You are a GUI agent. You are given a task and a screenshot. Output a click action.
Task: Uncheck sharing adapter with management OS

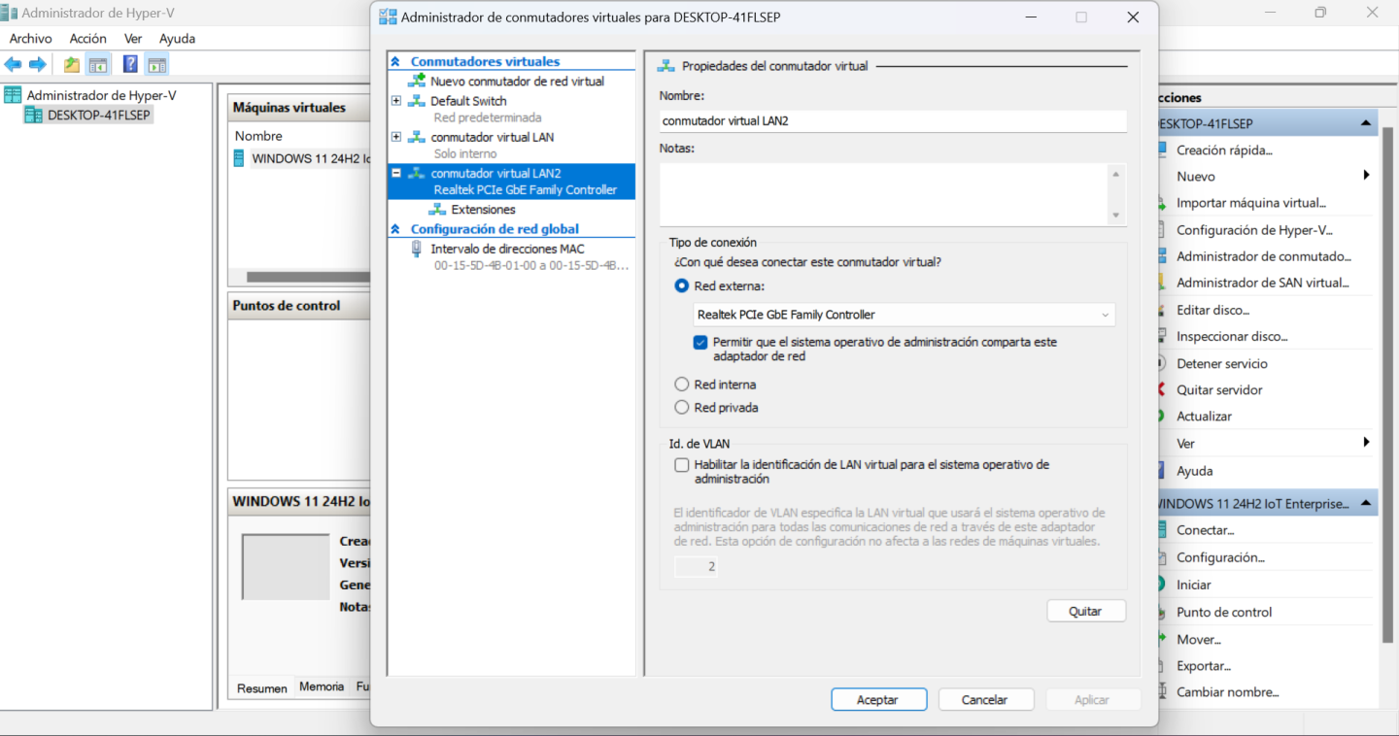(700, 343)
